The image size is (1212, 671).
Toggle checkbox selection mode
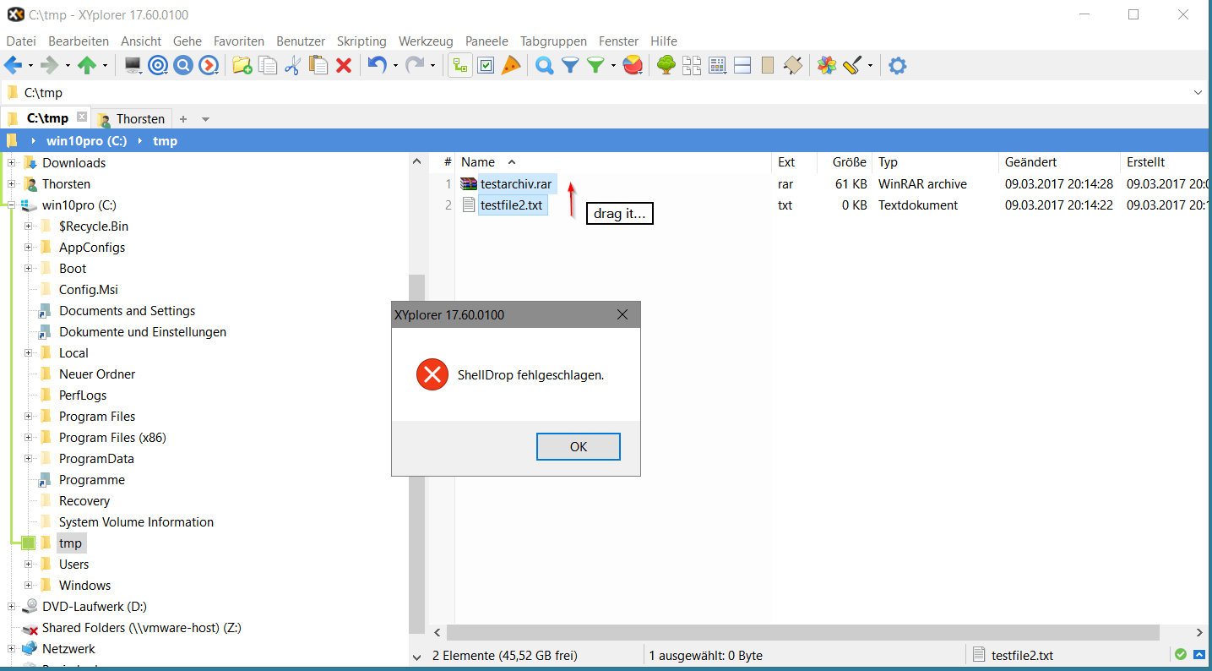486,65
